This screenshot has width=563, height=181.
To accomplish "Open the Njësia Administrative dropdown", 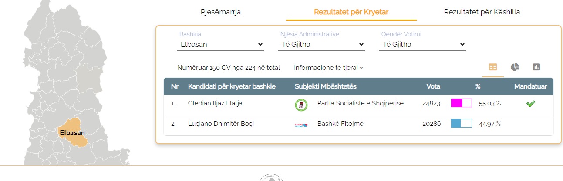I will click(x=321, y=44).
